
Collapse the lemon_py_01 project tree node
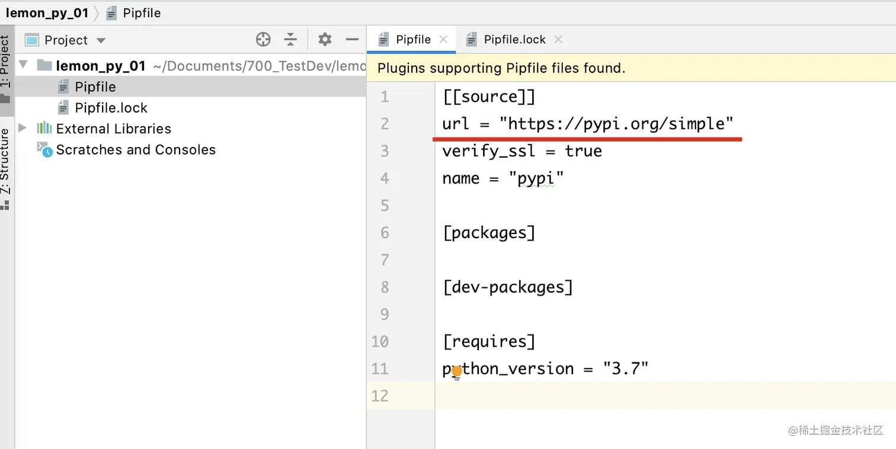[23, 66]
